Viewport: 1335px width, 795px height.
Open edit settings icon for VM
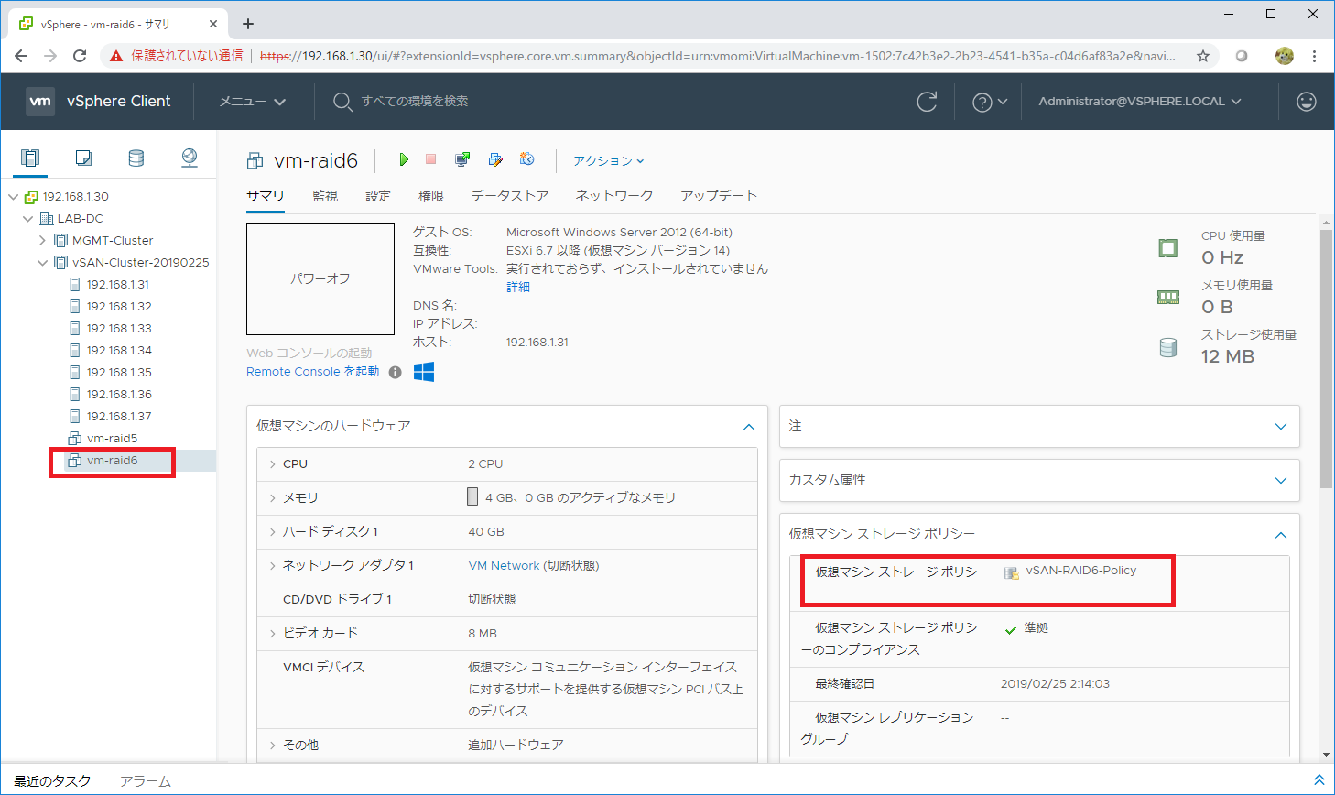(x=495, y=159)
